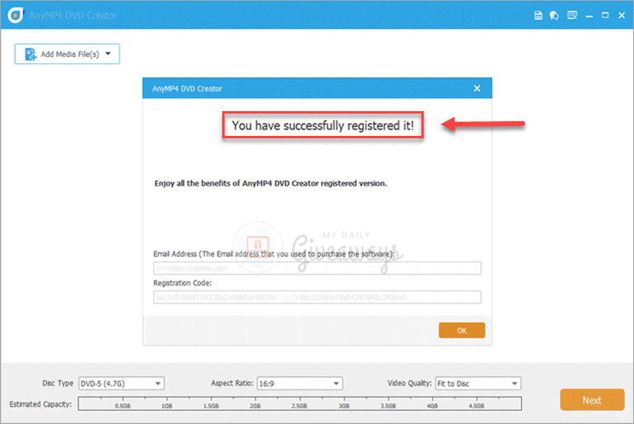Maximize the main application window
The width and height of the screenshot is (634, 424).
604,15
